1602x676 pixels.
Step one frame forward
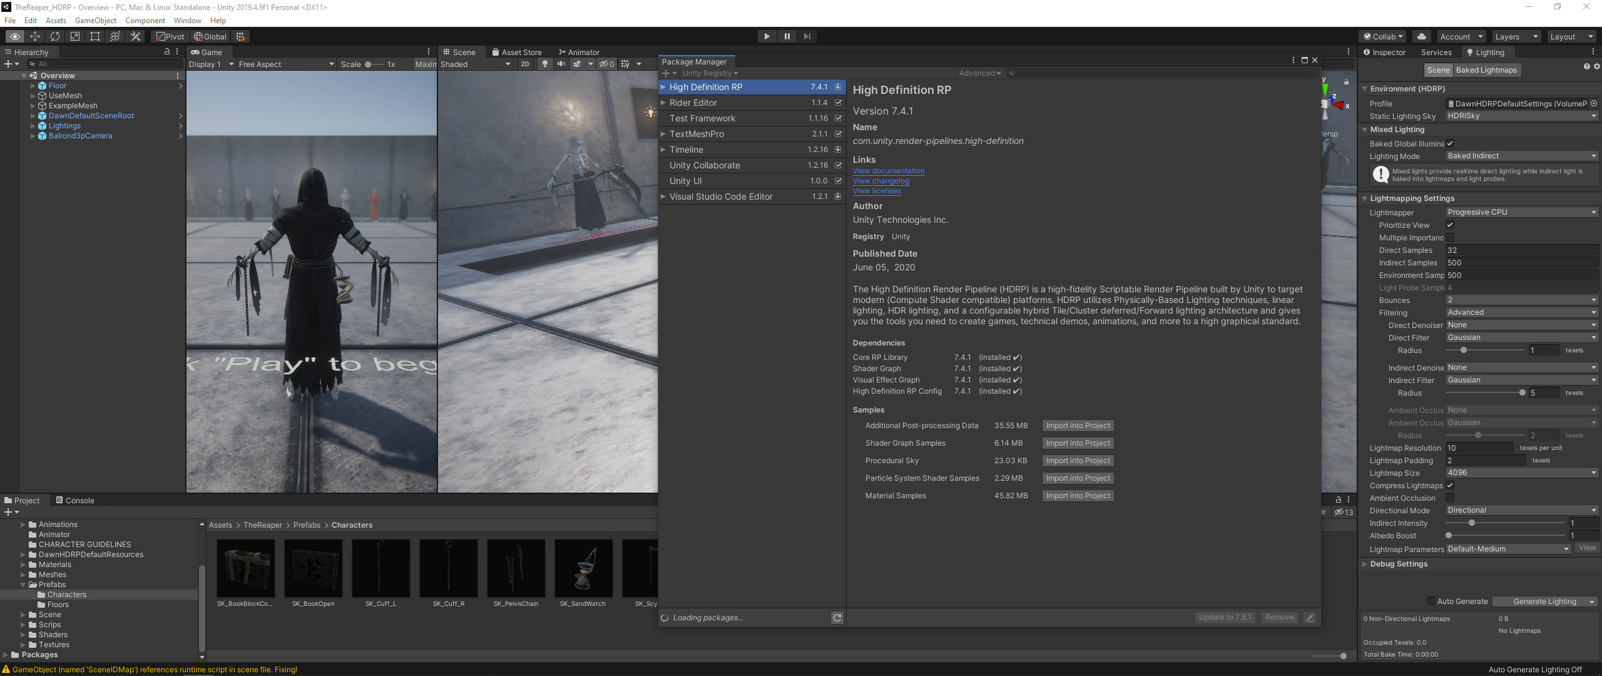point(807,36)
